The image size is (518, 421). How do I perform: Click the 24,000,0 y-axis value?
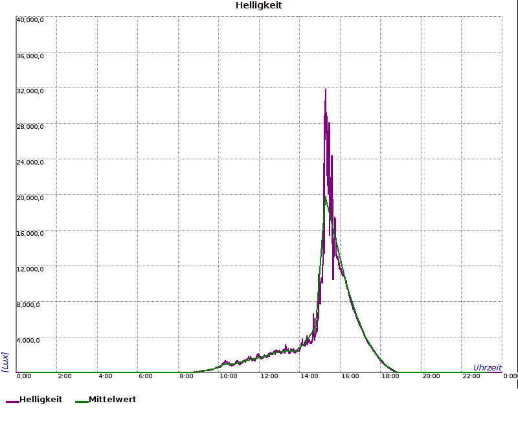(x=30, y=163)
